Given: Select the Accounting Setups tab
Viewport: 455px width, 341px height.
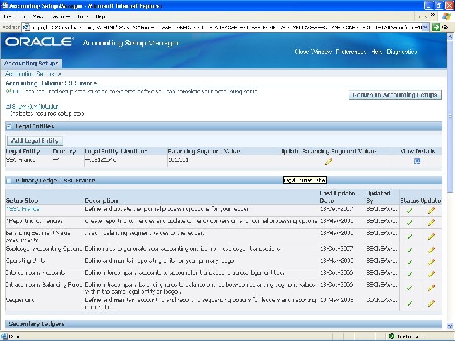Looking at the screenshot, I should pyautogui.click(x=31, y=63).
